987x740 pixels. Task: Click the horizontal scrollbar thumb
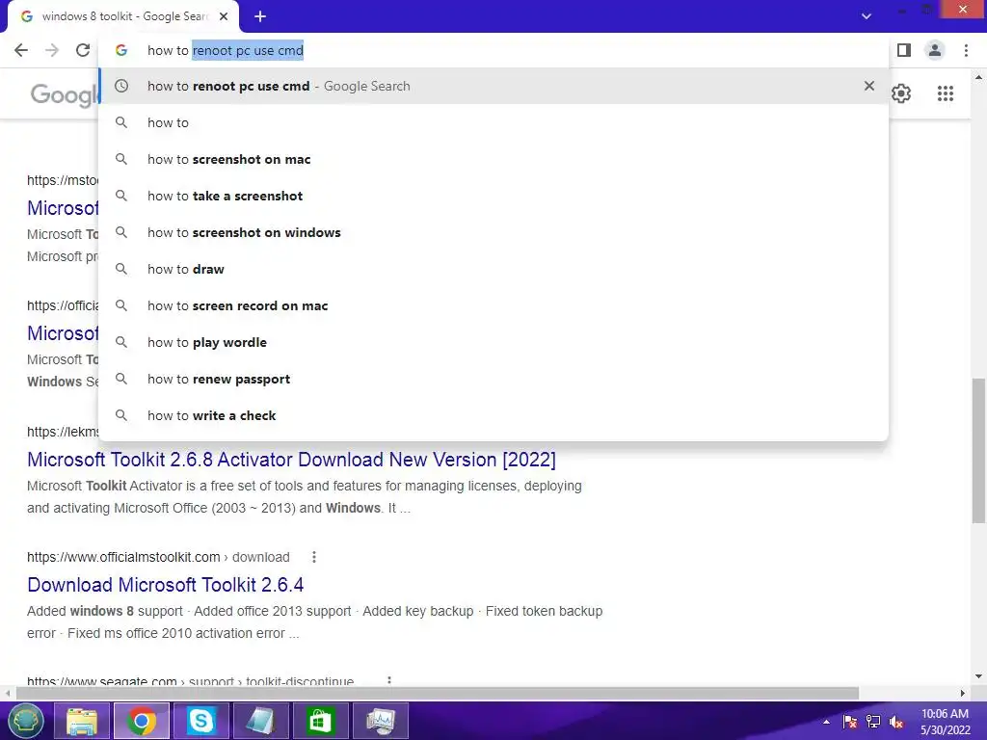[438, 693]
